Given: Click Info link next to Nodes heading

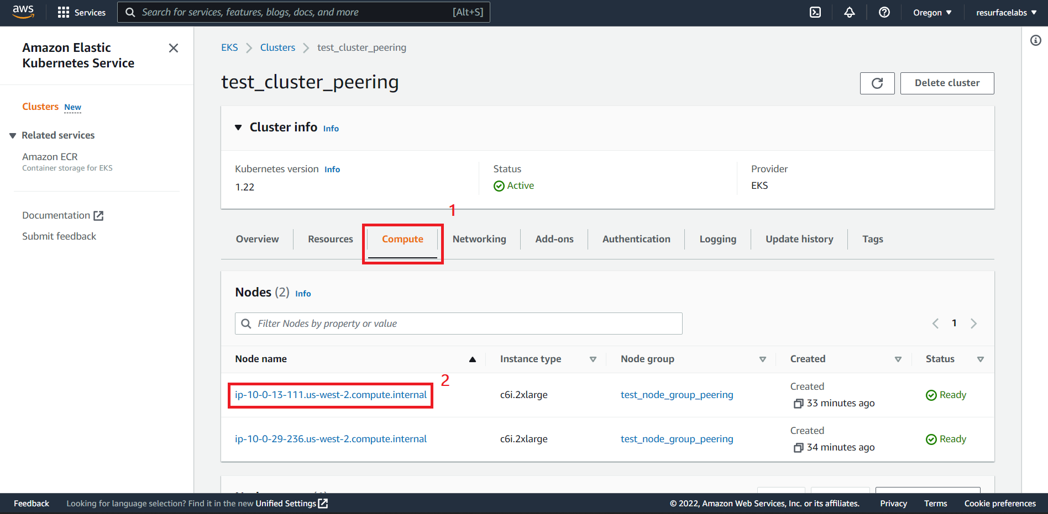Looking at the screenshot, I should pos(303,294).
